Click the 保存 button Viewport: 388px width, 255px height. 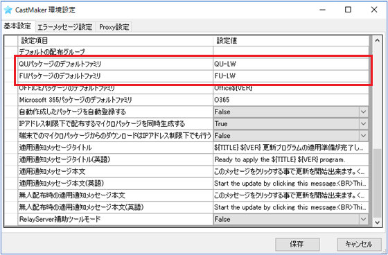(x=297, y=245)
